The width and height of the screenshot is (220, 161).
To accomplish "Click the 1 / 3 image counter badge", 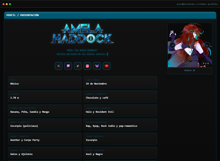I will click(x=206, y=63).
